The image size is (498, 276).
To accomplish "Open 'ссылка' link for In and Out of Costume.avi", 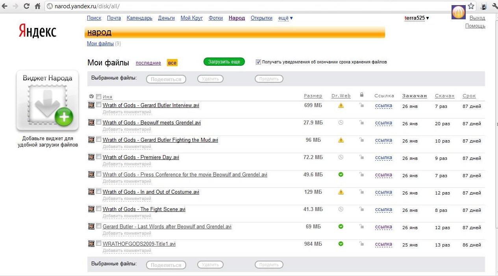I will tap(383, 192).
